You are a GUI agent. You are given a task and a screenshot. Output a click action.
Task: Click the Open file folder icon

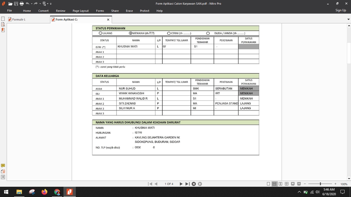tap(10, 4)
